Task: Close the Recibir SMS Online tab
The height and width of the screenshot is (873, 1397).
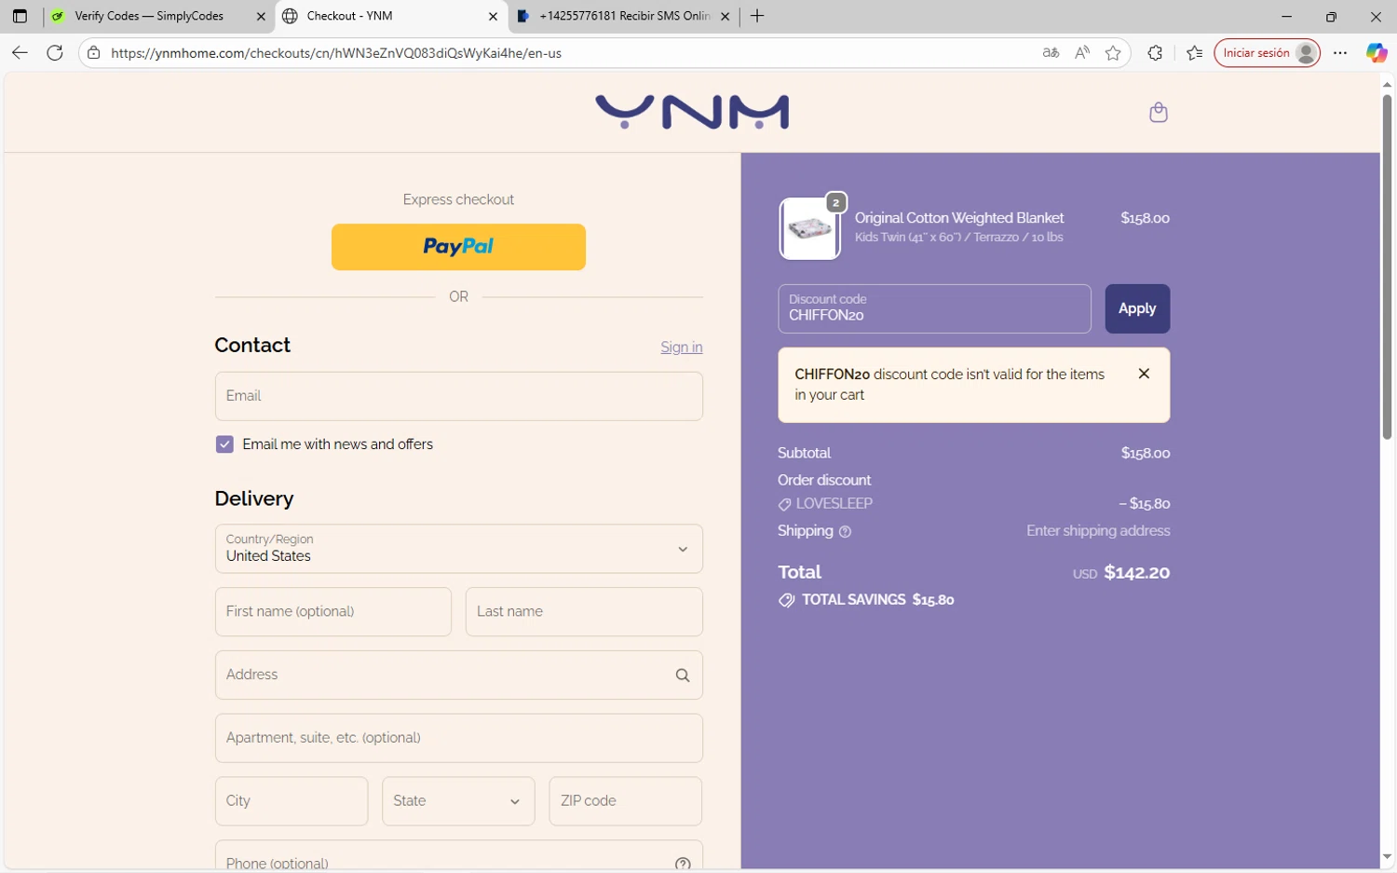Action: pyautogui.click(x=725, y=16)
